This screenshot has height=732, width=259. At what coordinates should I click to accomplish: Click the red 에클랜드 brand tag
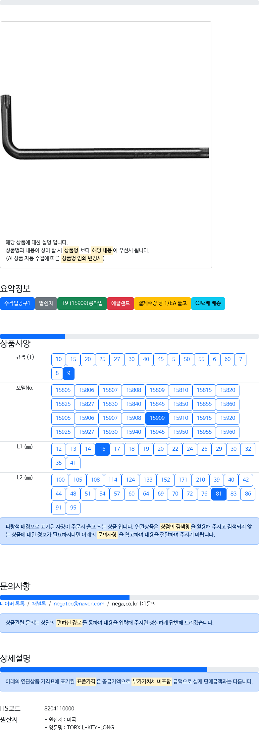click(121, 304)
